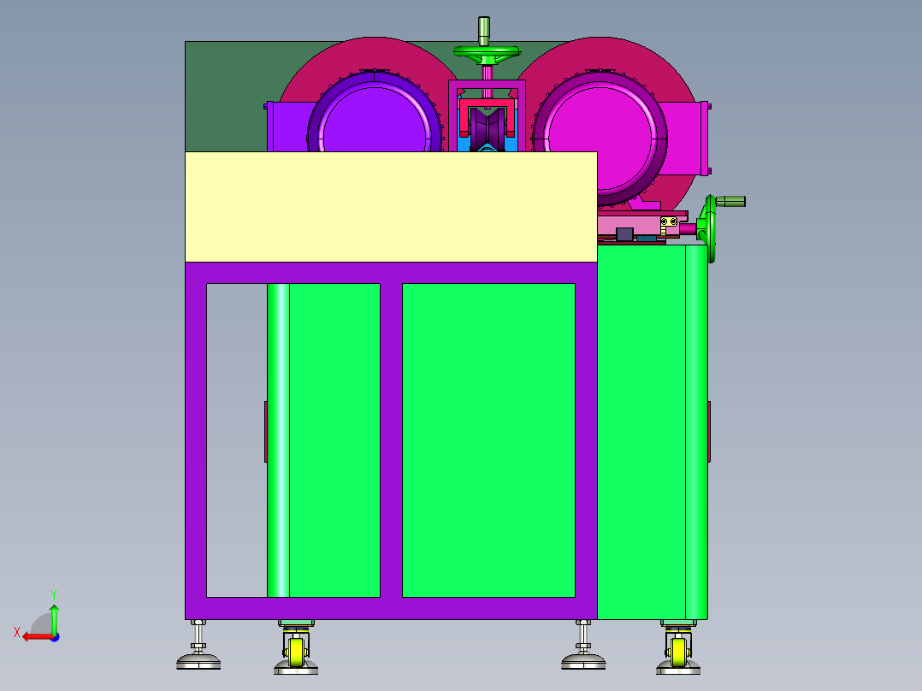Pick the cream-colored cover panel
This screenshot has height=691, width=922.
[391, 206]
